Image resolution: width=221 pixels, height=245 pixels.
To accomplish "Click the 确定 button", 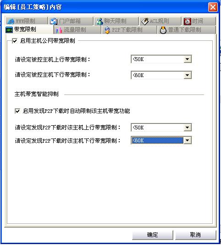I will (153, 235).
